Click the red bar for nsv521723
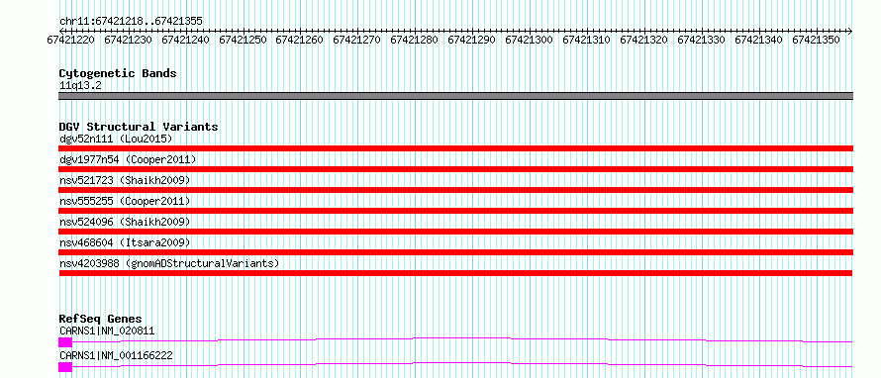881x378 pixels. 455,190
